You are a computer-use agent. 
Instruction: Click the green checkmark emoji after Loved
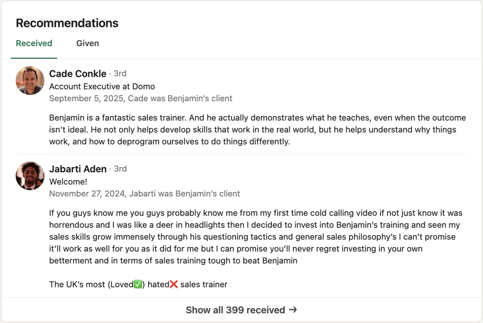click(x=138, y=284)
